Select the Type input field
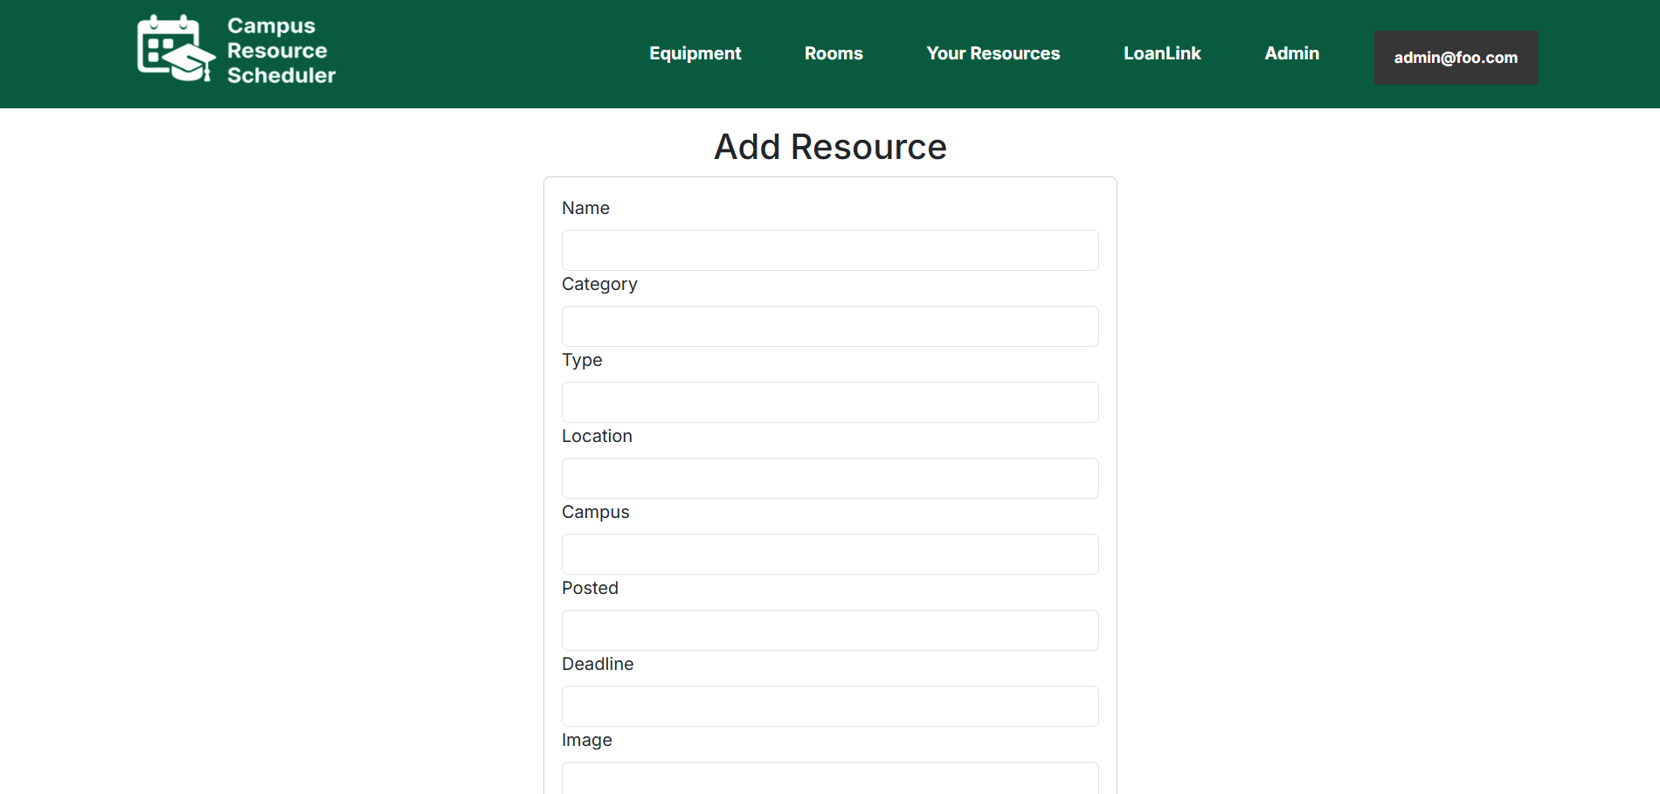Screen dimensions: 1660x794 [x=829, y=403]
